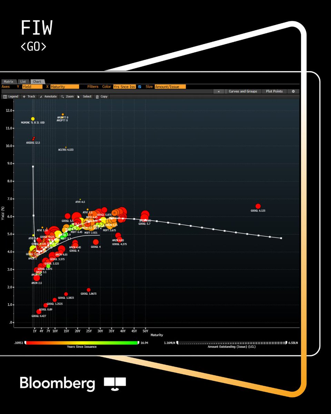
Task: Click the Years Since Issuance color gradient bar
Action: pos(82,343)
